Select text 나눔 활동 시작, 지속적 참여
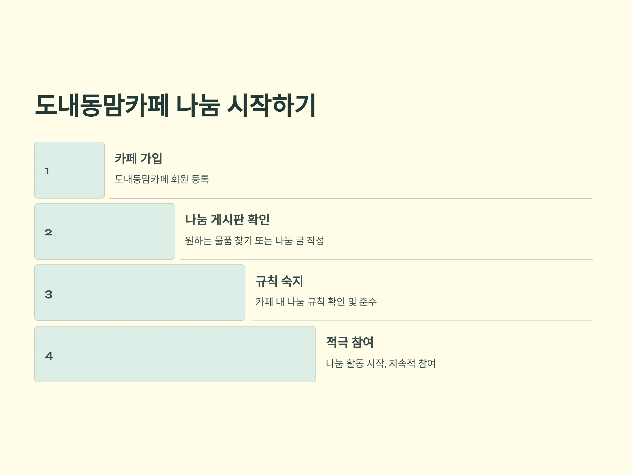Screen dimensions: 632x474 (381, 363)
